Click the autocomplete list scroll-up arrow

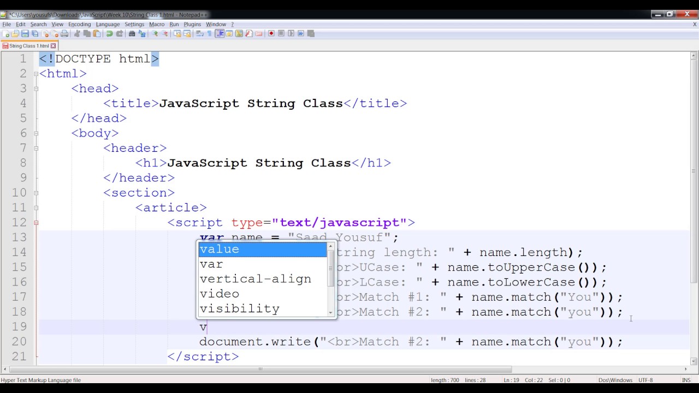pyautogui.click(x=330, y=246)
